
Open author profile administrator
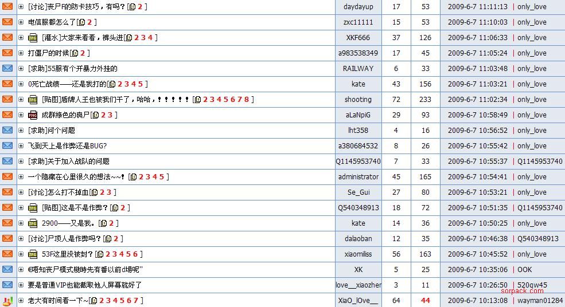click(x=359, y=177)
